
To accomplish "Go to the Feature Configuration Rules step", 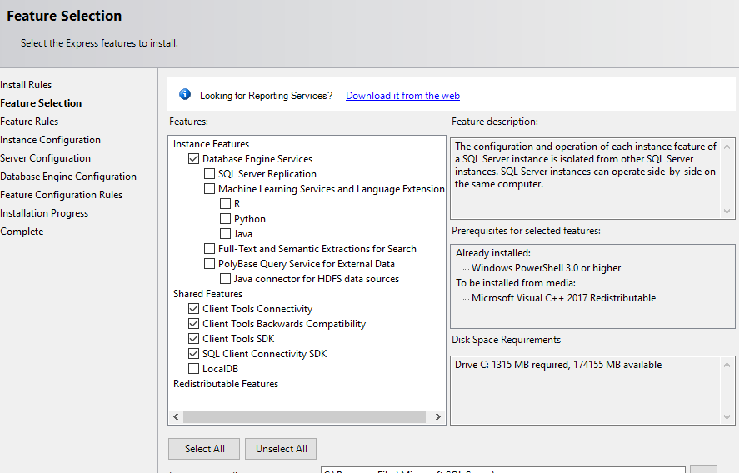I will [62, 195].
